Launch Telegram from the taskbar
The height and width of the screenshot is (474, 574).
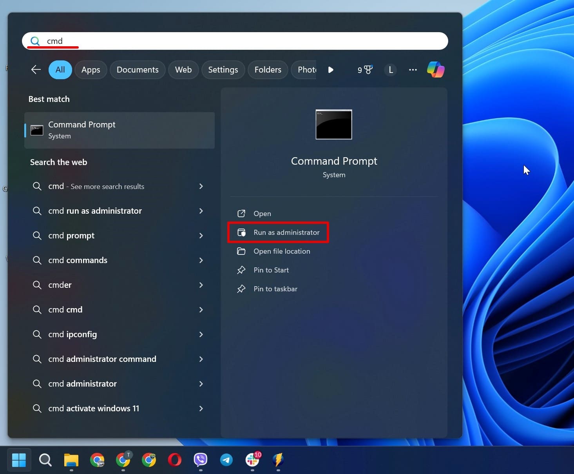click(226, 460)
